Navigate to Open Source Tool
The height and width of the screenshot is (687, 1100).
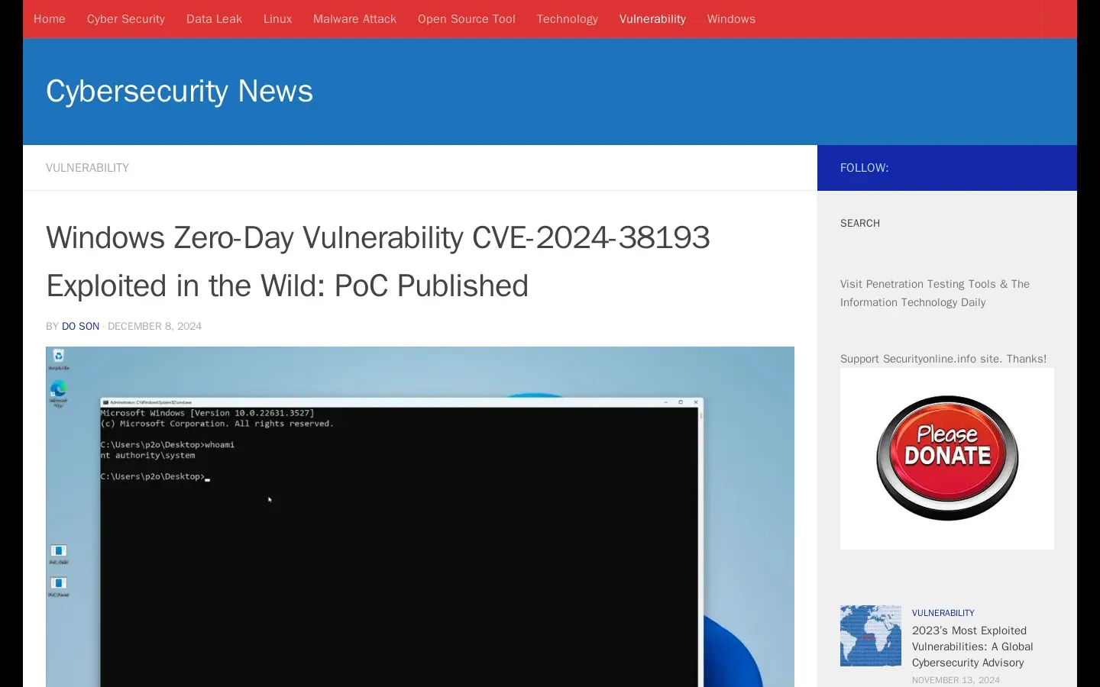[x=467, y=19]
